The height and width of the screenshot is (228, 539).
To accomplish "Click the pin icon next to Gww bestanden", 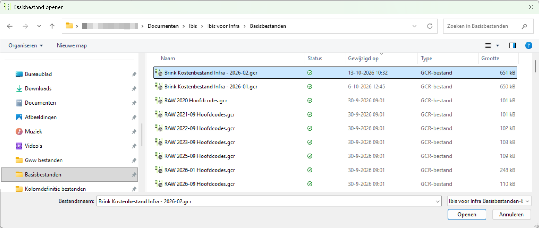I will pyautogui.click(x=134, y=160).
